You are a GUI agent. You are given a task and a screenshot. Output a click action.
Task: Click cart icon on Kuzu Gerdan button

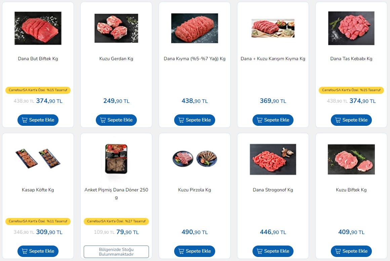pos(103,120)
